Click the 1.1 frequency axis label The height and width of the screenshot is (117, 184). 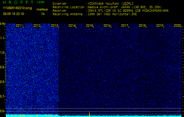2,38
